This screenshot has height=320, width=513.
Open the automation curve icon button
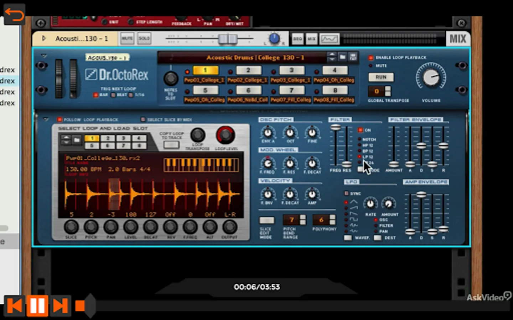329,38
